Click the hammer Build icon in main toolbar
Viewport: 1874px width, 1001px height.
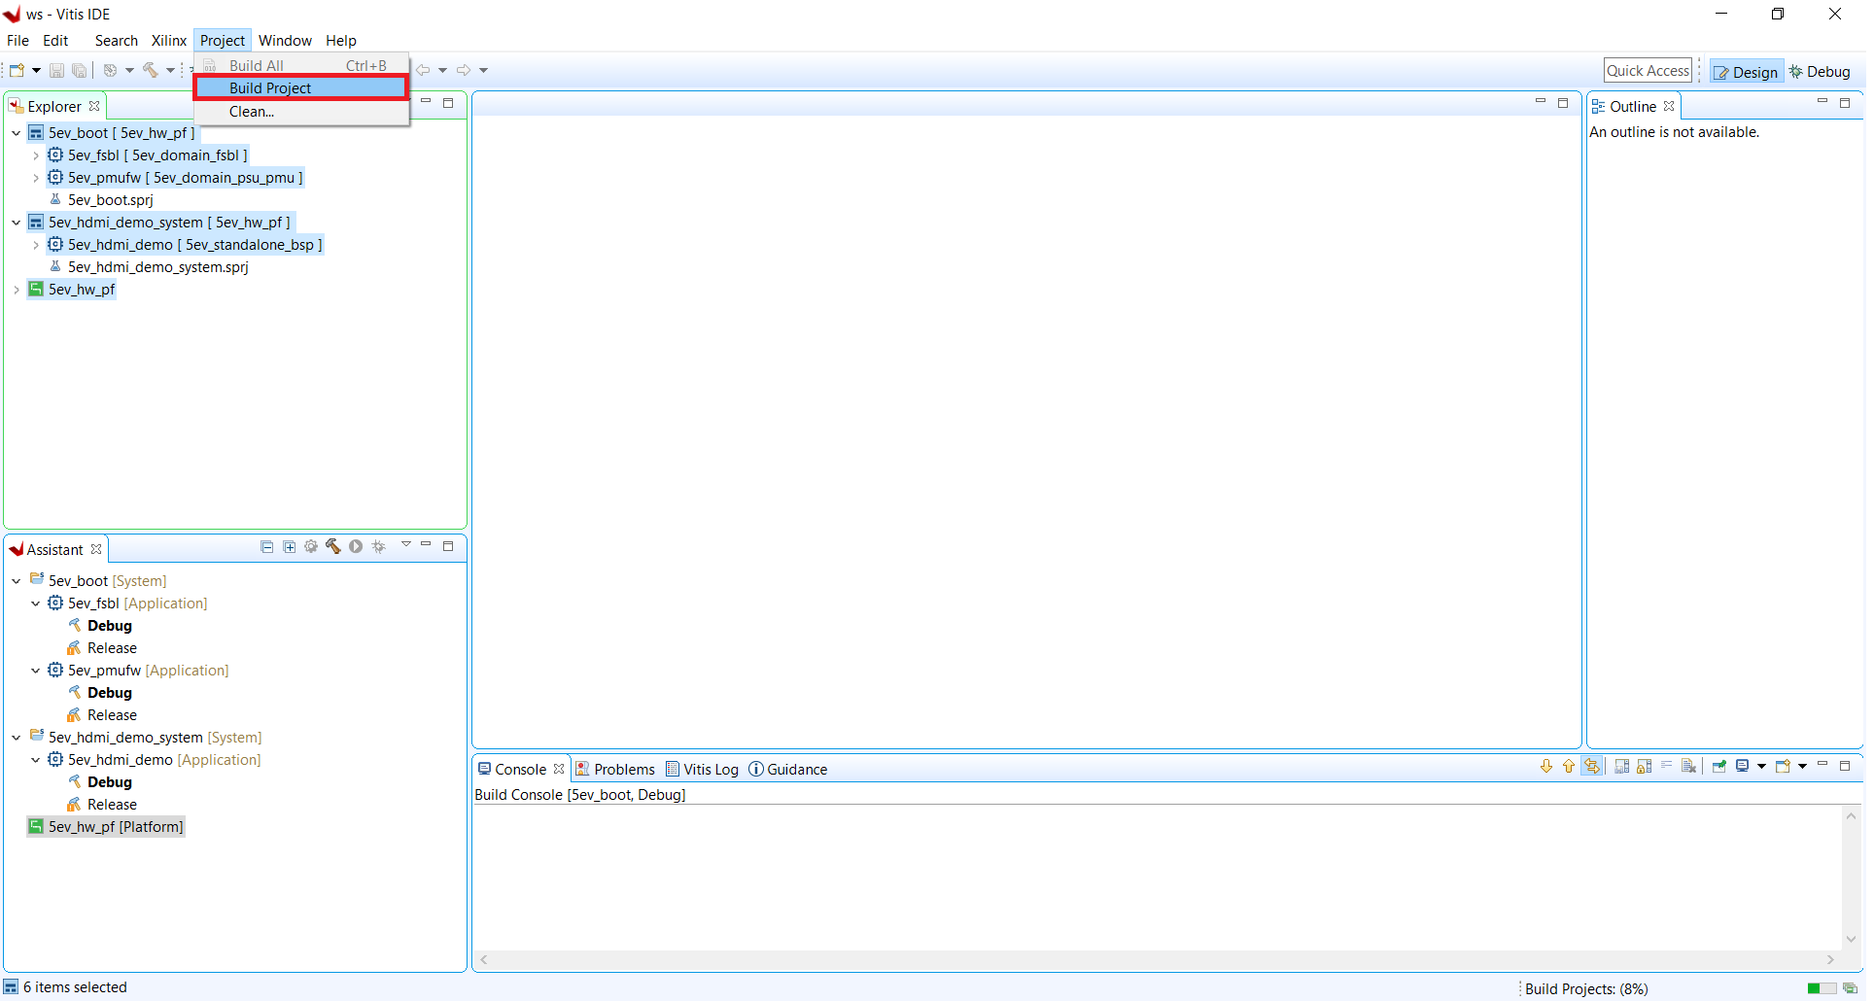tap(151, 70)
